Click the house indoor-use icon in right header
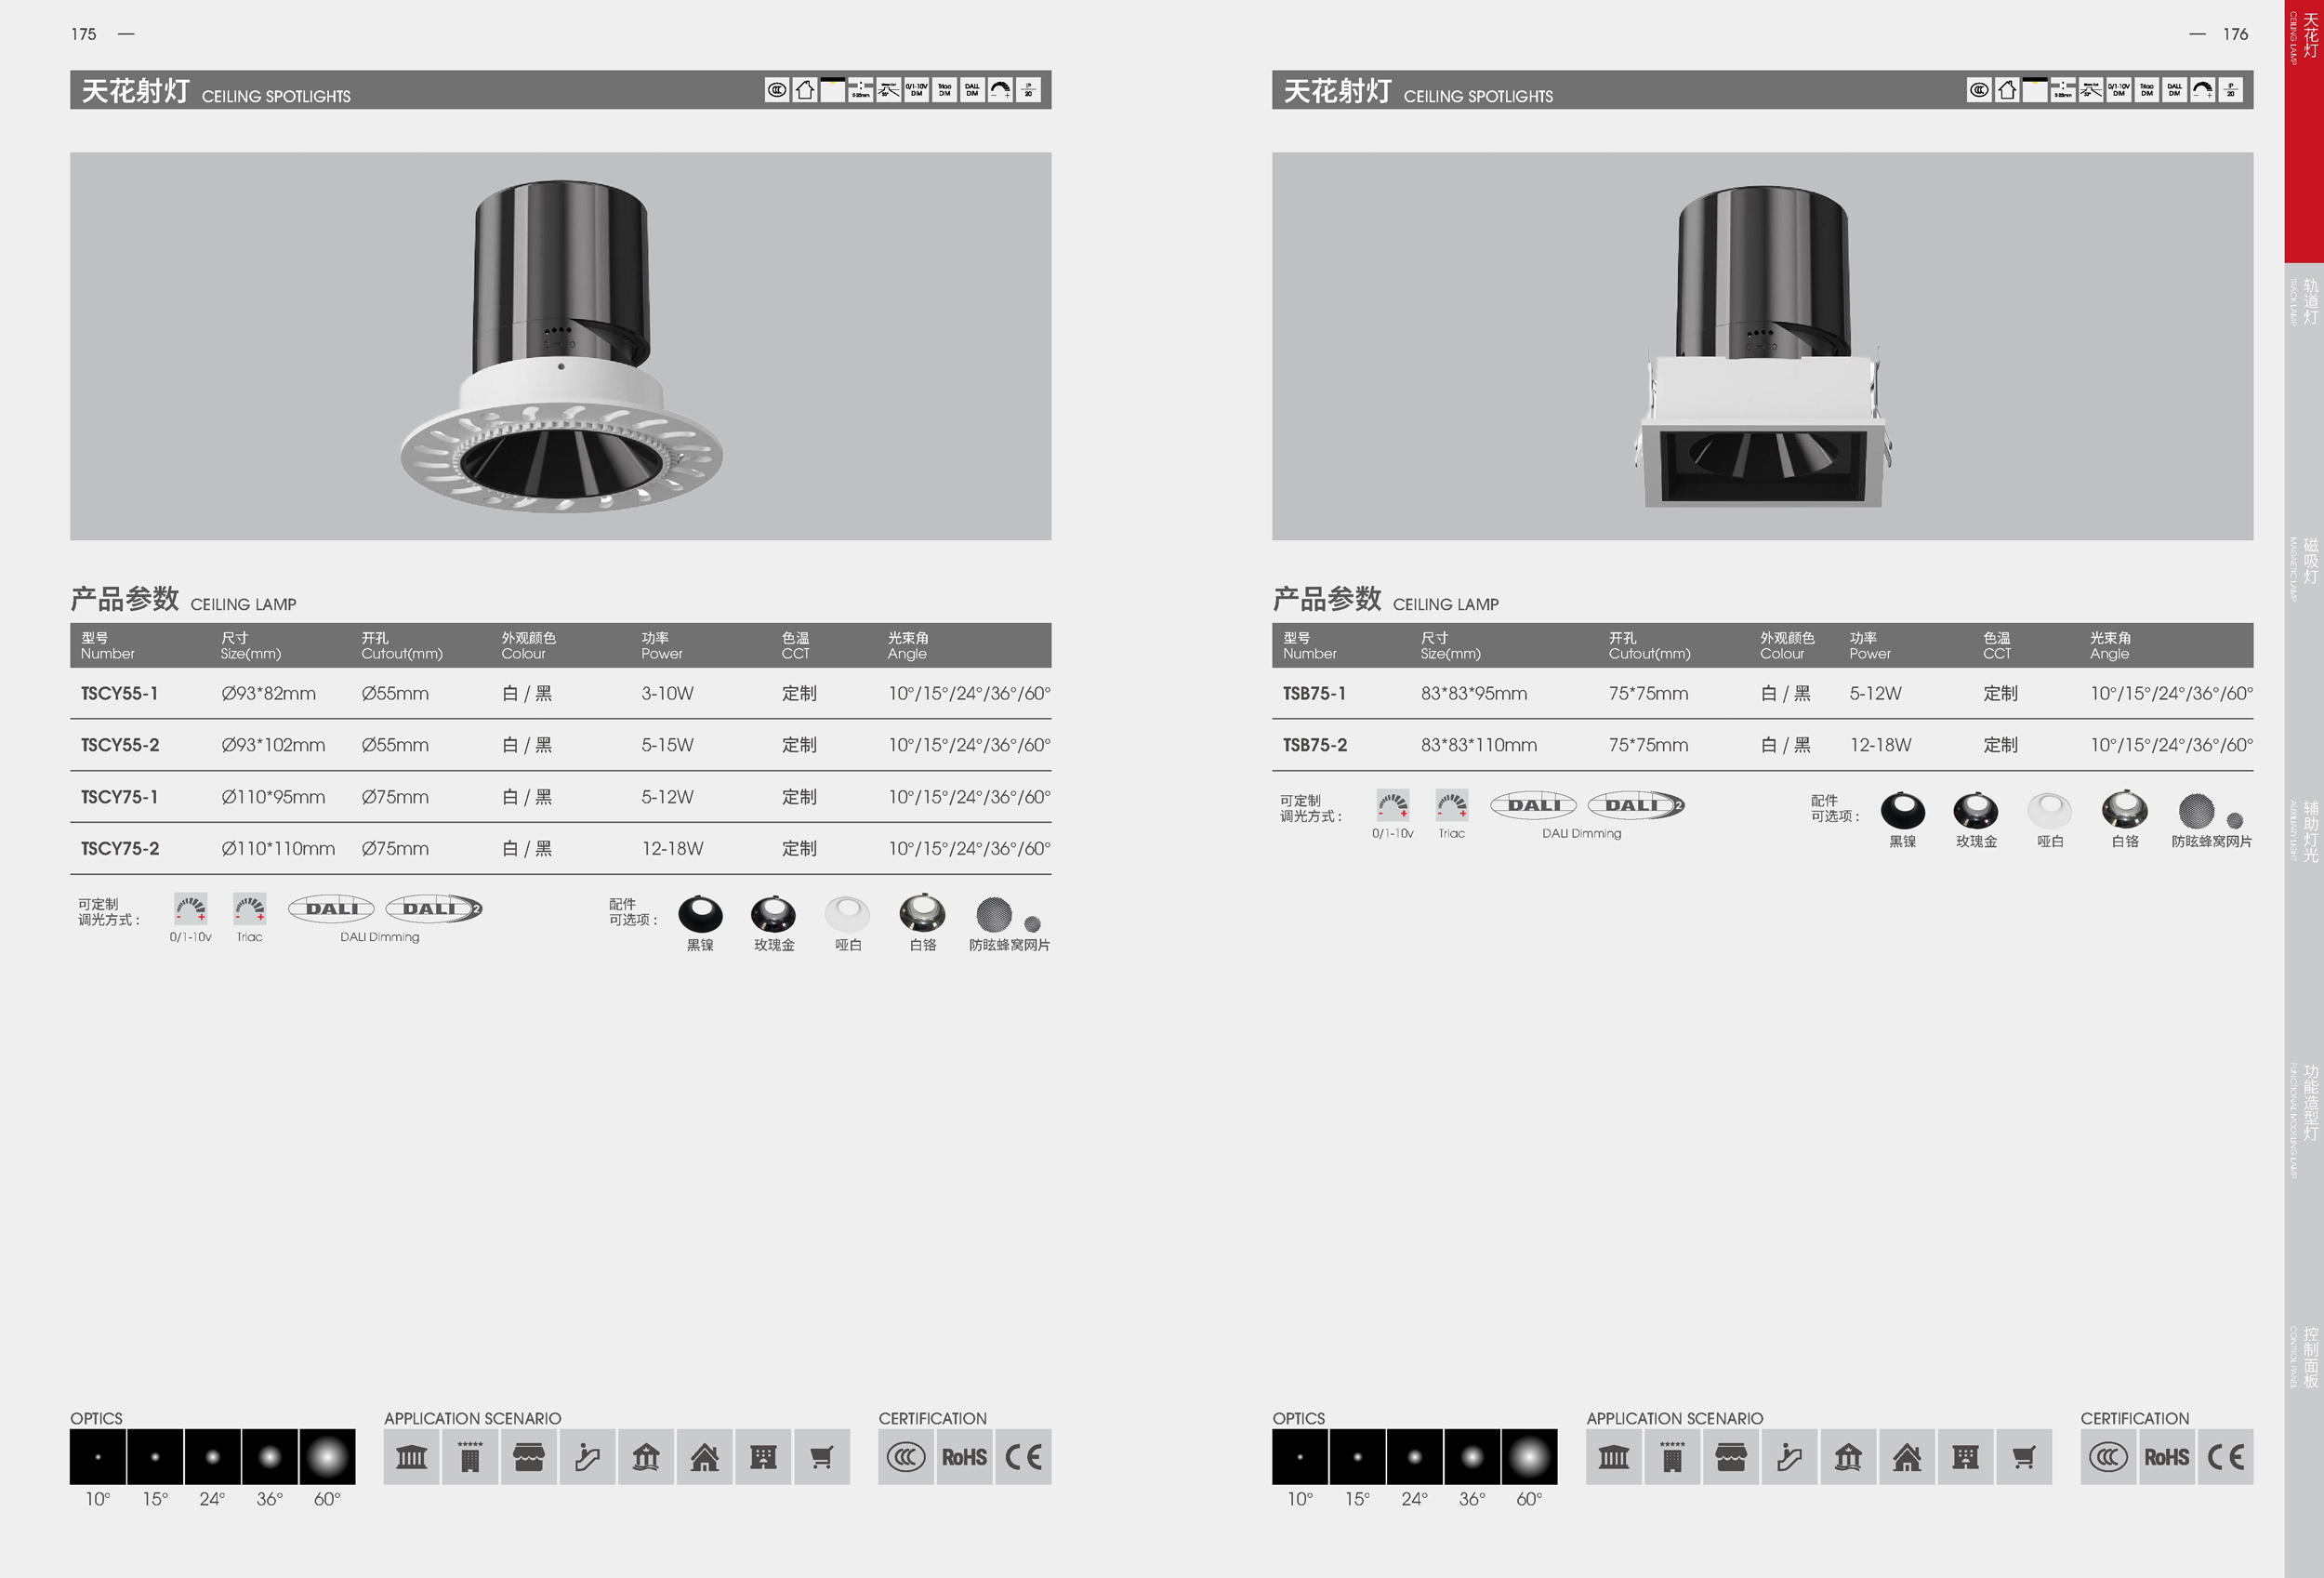This screenshot has width=2324, height=1578. (2007, 90)
